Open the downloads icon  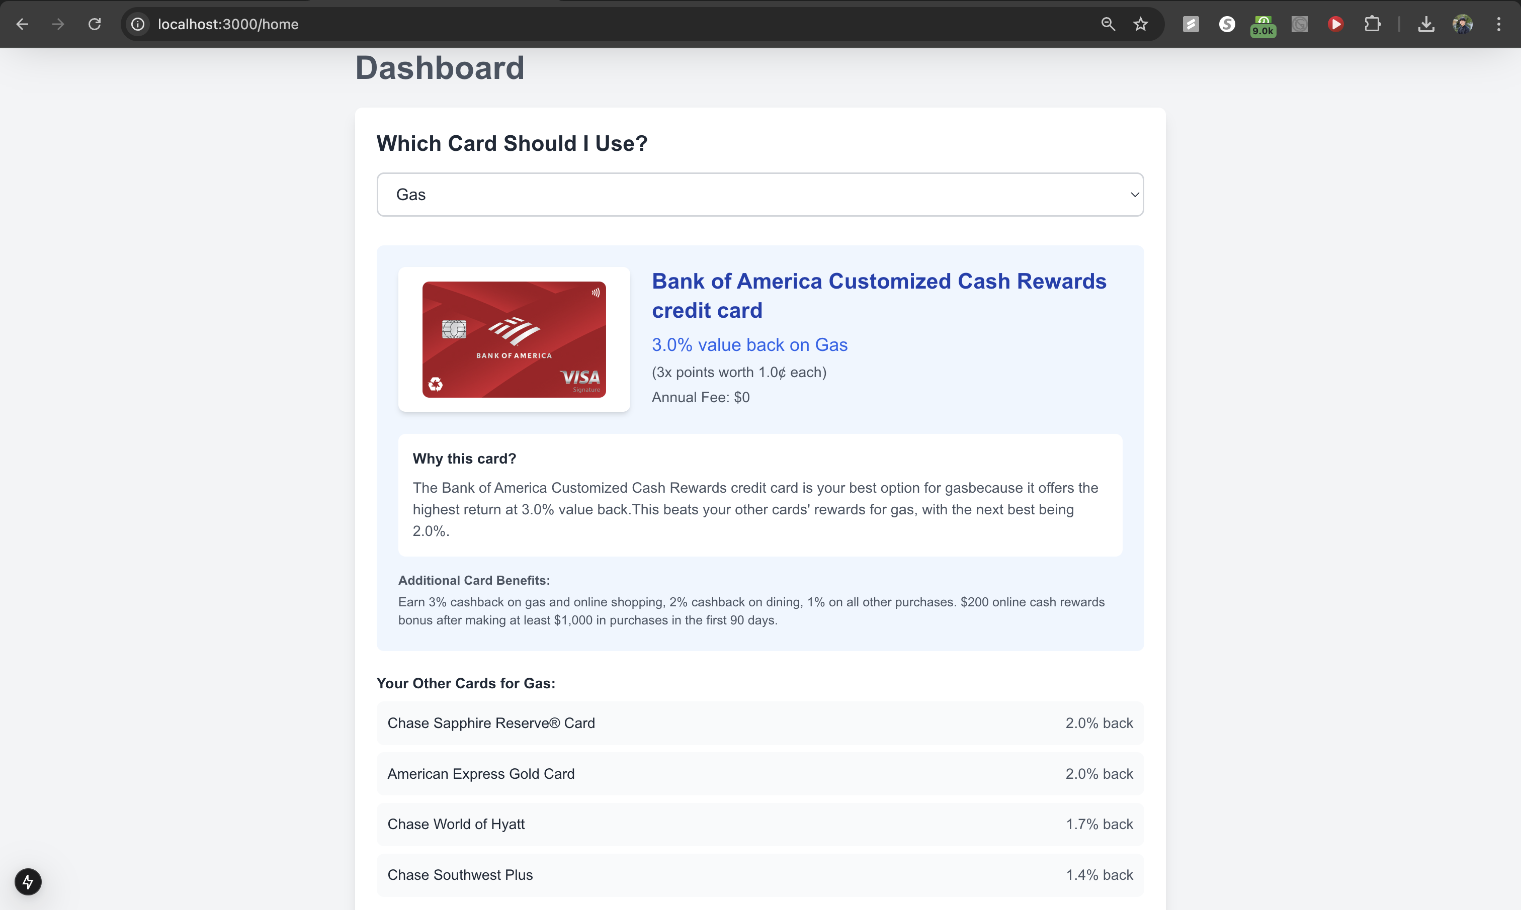point(1426,24)
